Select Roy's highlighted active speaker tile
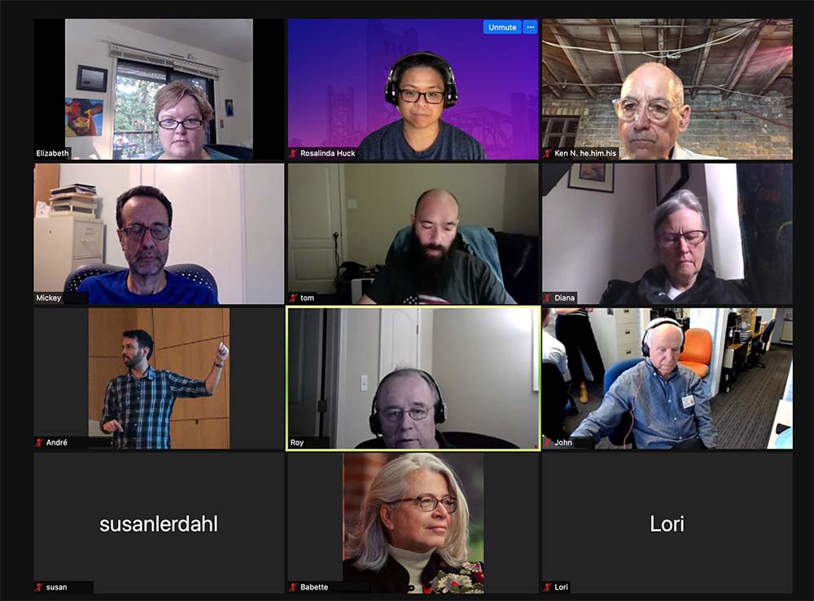Viewport: 814px width, 601px height. coord(414,379)
